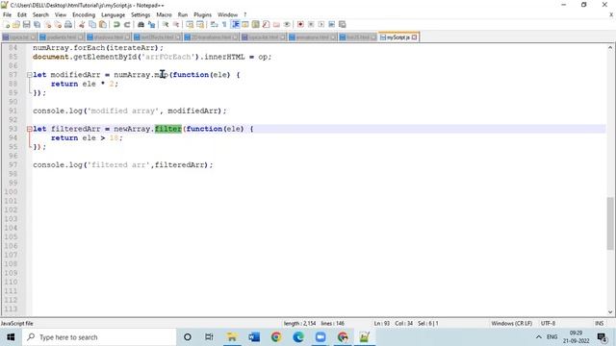This screenshot has width=616, height=346.
Task: Open the Macro menu
Action: (x=164, y=15)
